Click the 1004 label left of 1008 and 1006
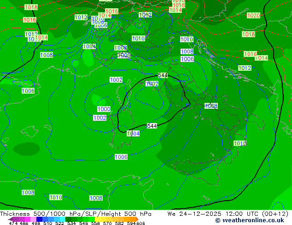Image resolution: width=292 pixels, height=225 pixels. click(89, 46)
